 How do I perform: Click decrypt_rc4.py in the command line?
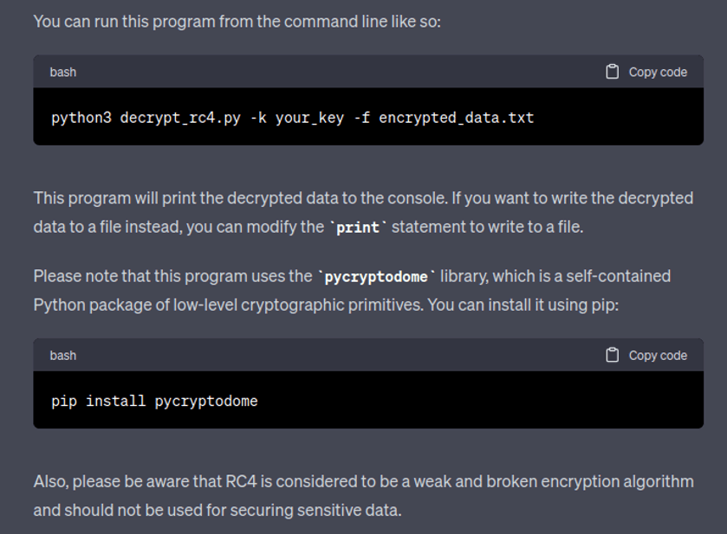[180, 118]
